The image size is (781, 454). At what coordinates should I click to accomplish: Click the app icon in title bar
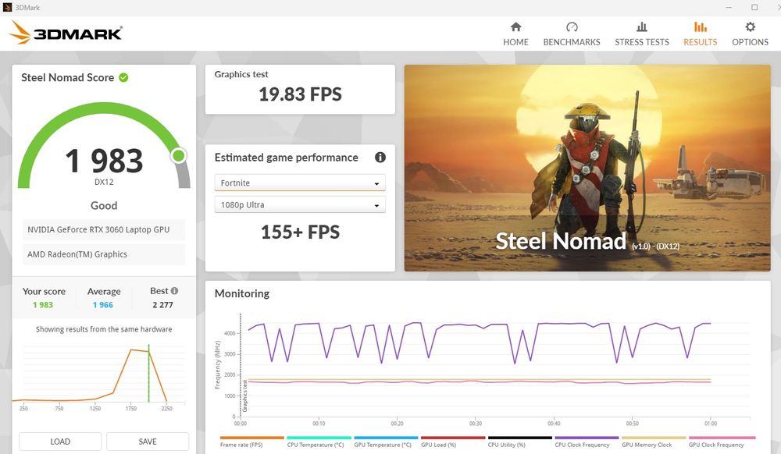pos(7,8)
